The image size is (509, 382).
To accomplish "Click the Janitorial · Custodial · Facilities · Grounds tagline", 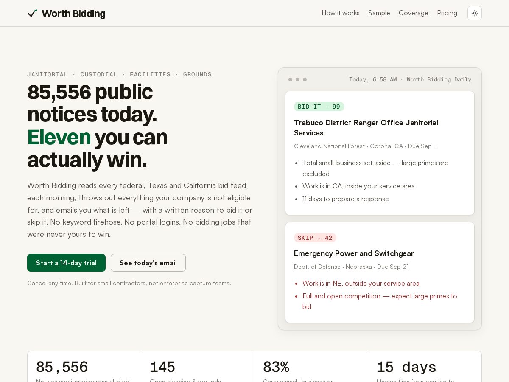I will pyautogui.click(x=120, y=74).
